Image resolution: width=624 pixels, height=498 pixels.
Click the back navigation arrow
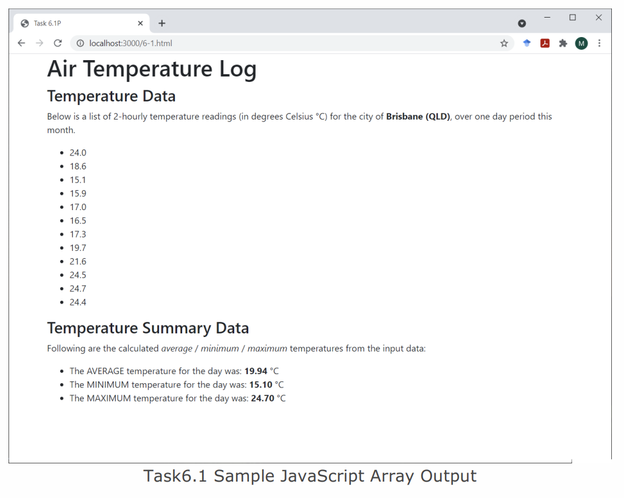pyautogui.click(x=21, y=43)
